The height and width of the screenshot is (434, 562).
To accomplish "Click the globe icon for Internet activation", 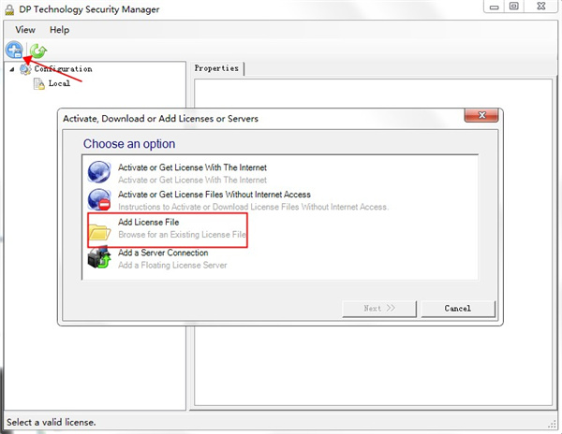I will (99, 172).
